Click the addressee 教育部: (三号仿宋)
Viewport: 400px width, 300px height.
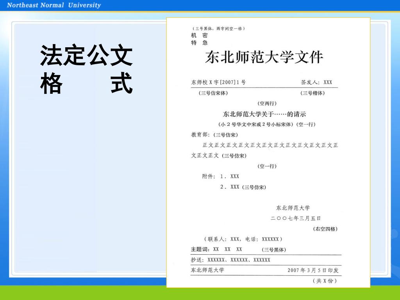[x=214, y=135]
